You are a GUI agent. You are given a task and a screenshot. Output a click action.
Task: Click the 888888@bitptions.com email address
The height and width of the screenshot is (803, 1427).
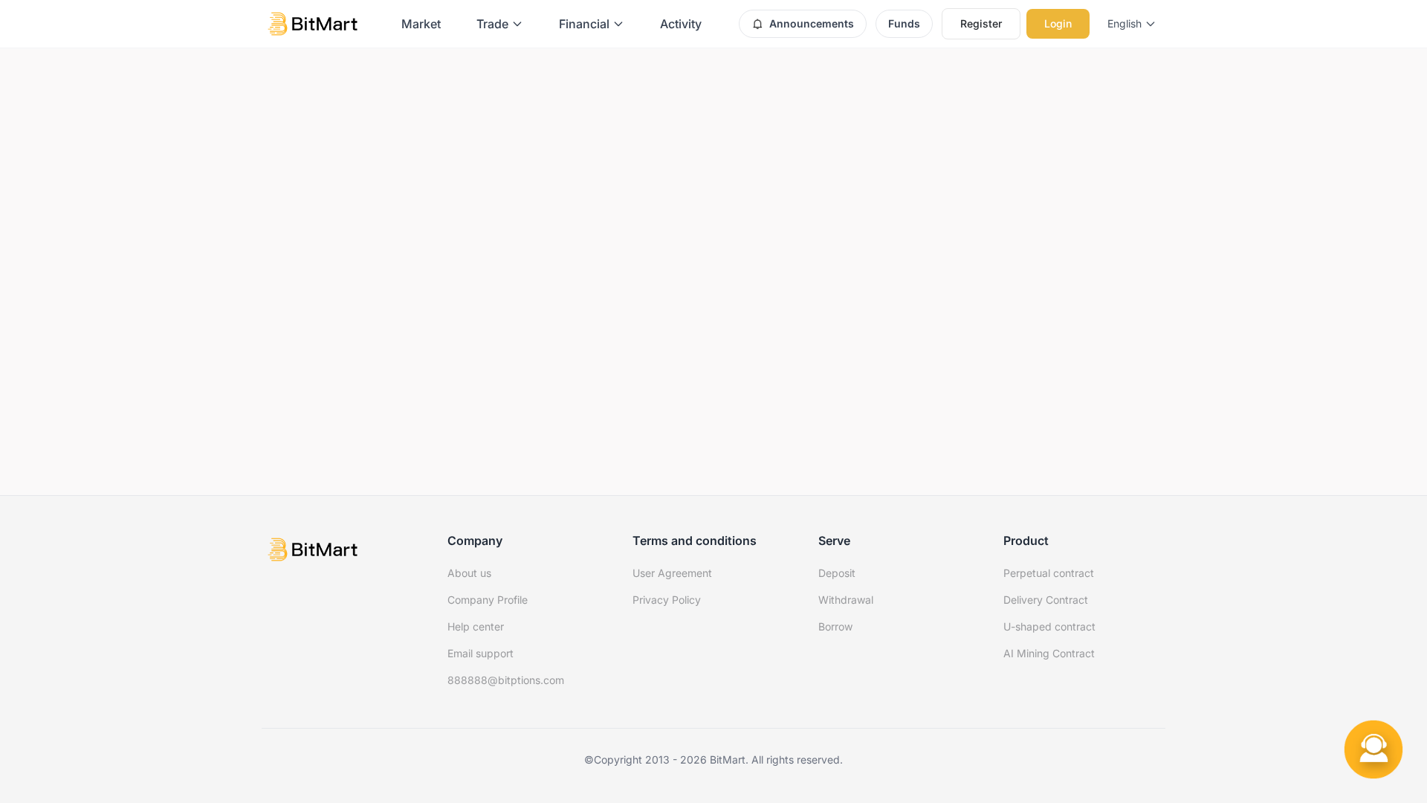point(505,680)
